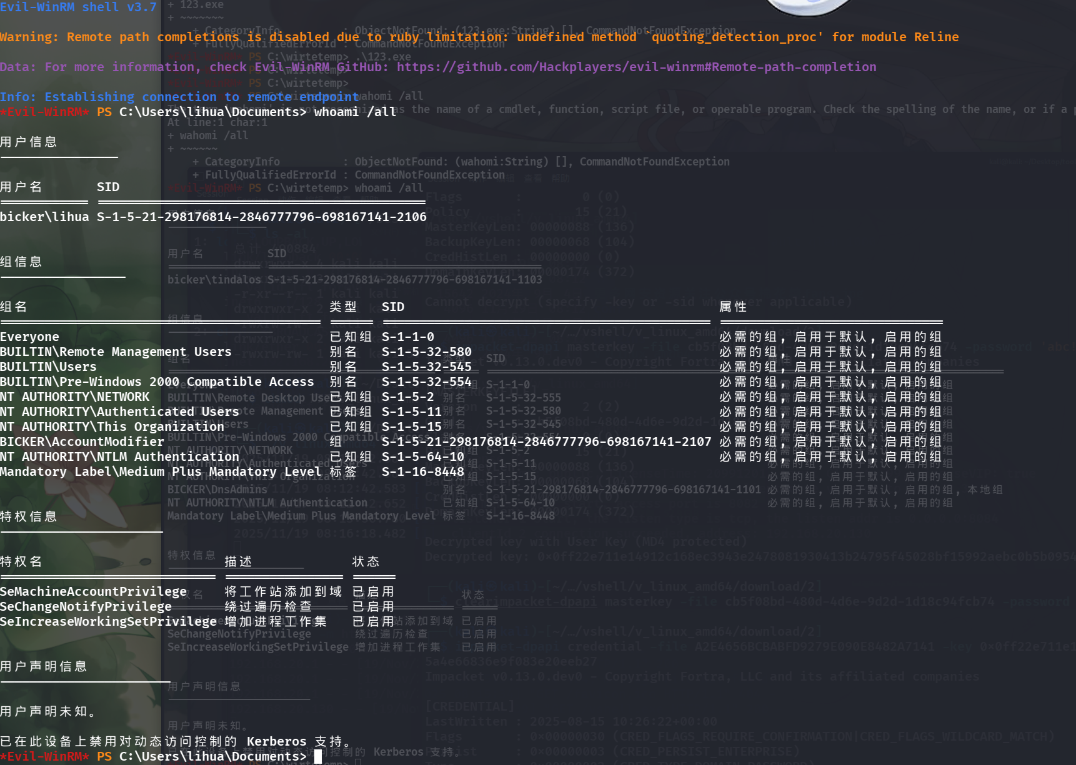Click AccountModifier SID ending in 698167141-2107
Viewport: 1076px width, 765px height.
[x=547, y=442]
